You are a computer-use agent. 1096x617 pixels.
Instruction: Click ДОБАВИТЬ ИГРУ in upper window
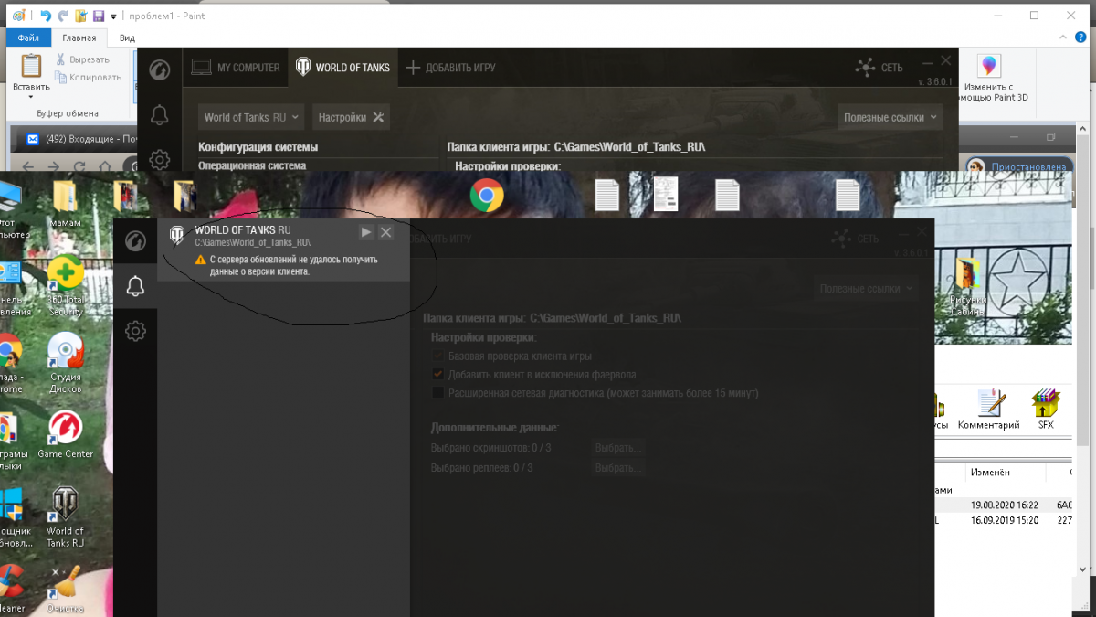click(450, 68)
